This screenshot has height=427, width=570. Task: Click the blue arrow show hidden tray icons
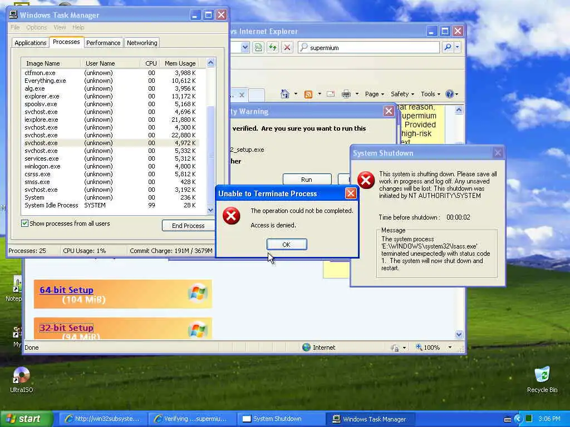518,419
